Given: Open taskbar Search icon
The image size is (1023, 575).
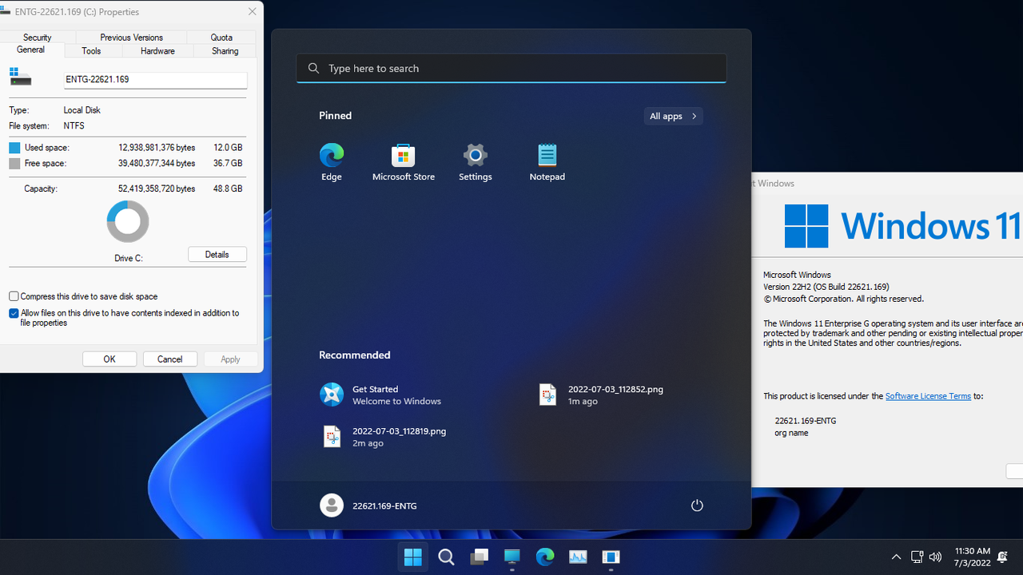Looking at the screenshot, I should tap(446, 557).
